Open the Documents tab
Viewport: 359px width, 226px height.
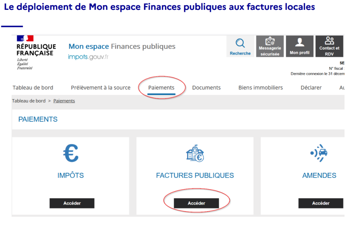pos(206,88)
